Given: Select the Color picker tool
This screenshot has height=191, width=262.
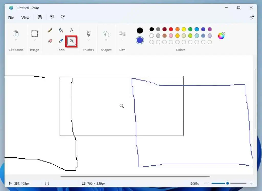Looking at the screenshot, I should (61, 41).
